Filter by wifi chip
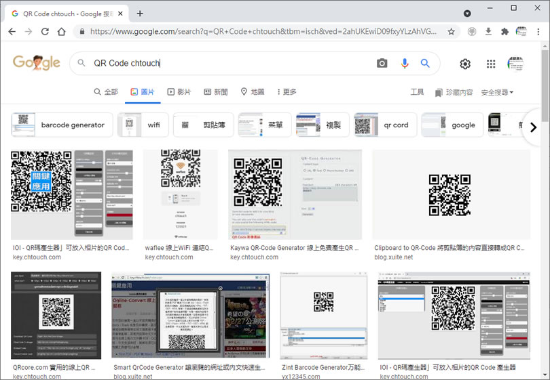This screenshot has height=380, width=550. [x=143, y=125]
